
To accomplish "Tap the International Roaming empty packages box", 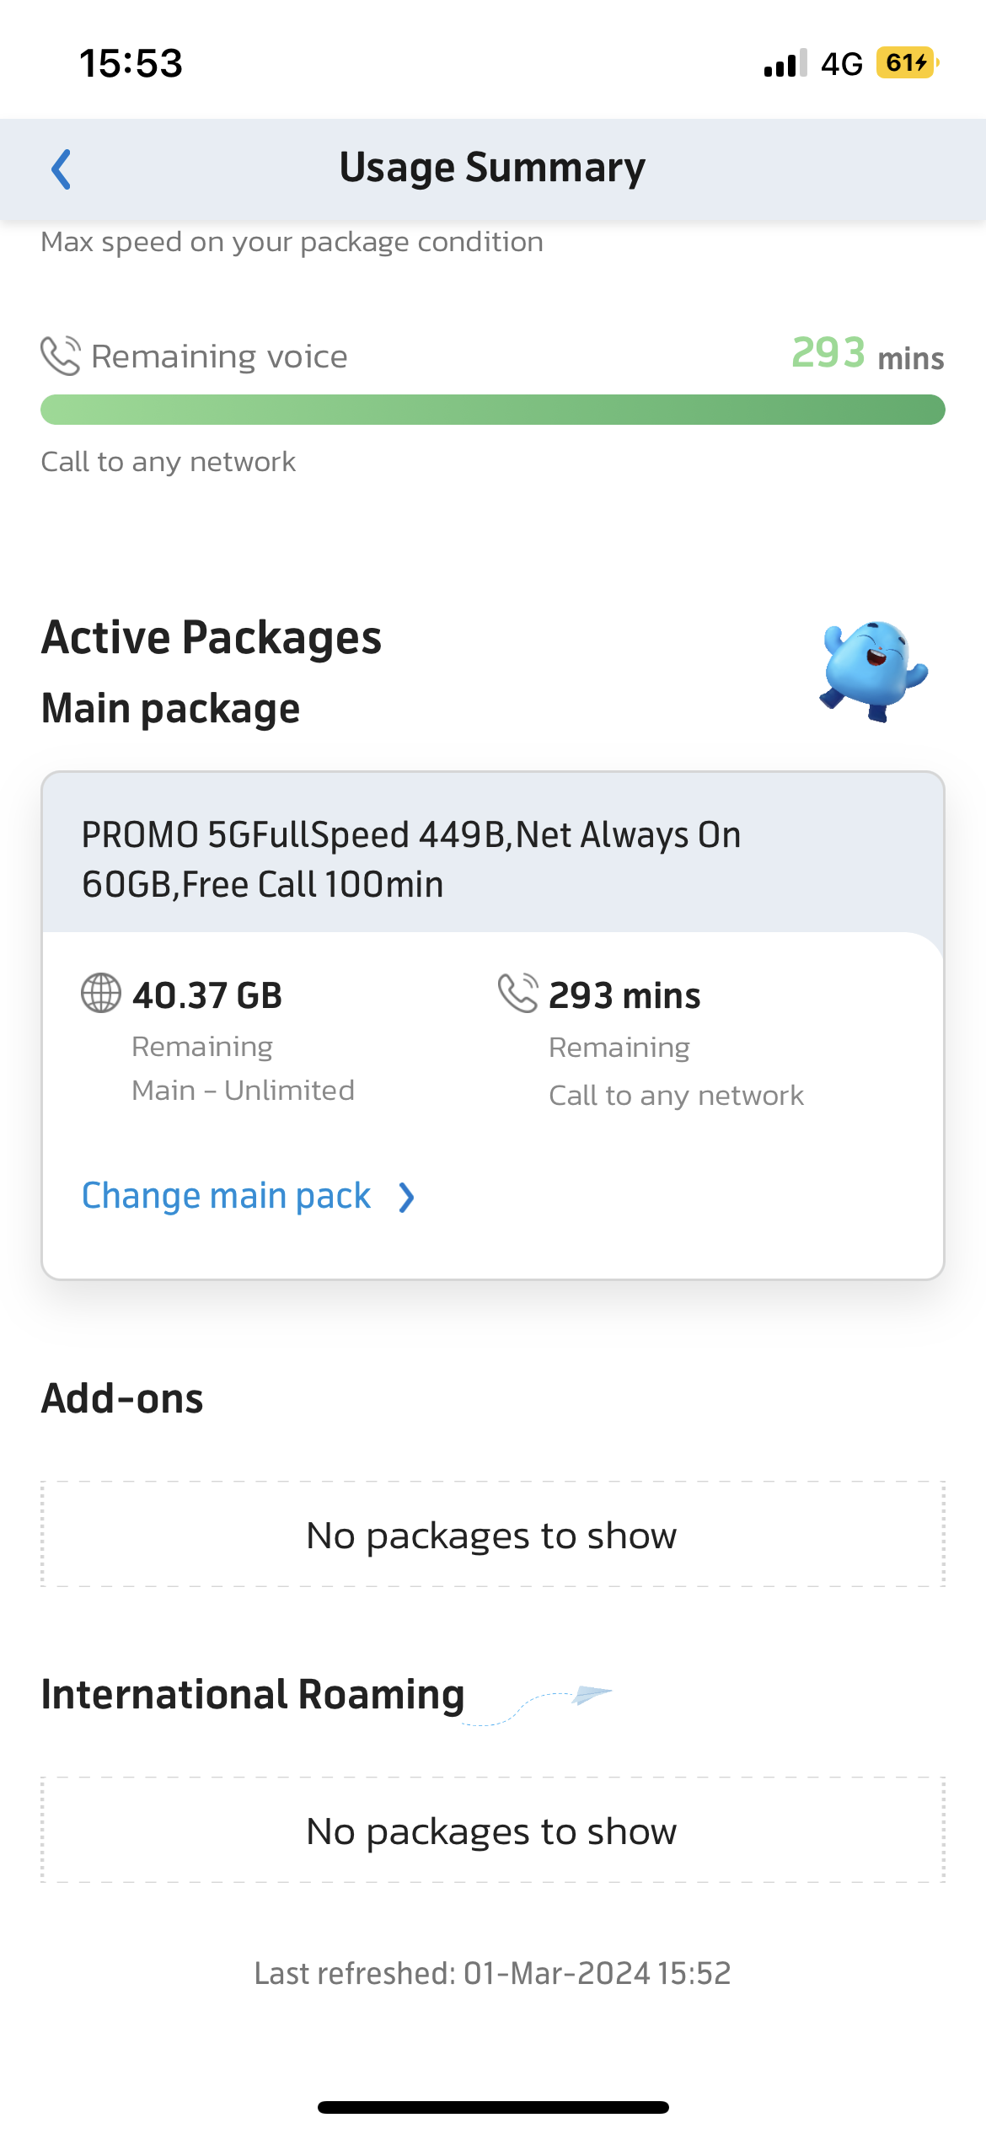I will click(493, 1830).
